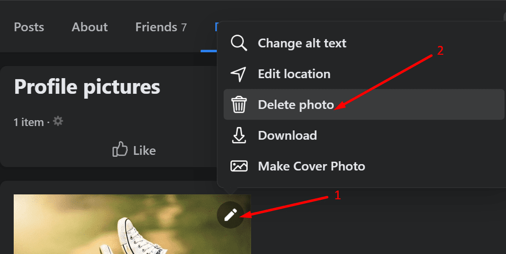Click the cover photo picture icon
This screenshot has width=506, height=254.
[x=239, y=166]
